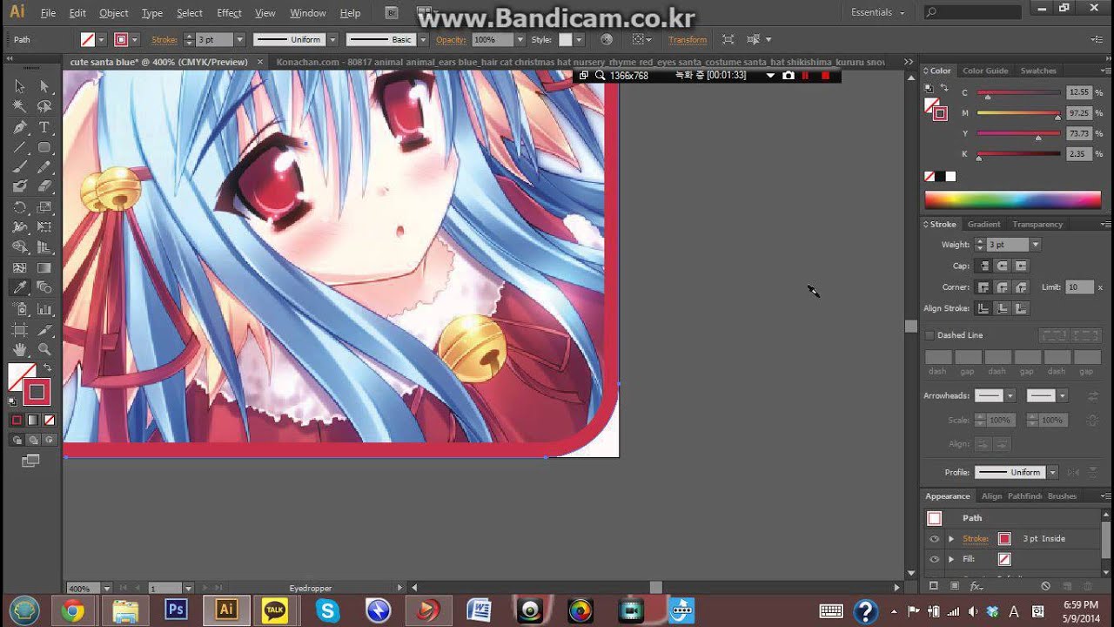Open the Essentials workspace switcher
This screenshot has width=1114, height=627.
coord(877,12)
